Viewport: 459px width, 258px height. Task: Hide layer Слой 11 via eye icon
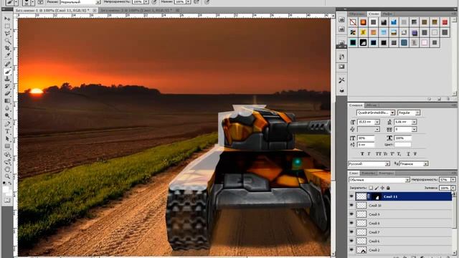351,196
